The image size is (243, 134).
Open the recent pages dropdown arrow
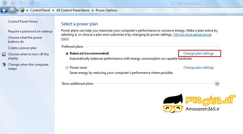tap(18, 11)
